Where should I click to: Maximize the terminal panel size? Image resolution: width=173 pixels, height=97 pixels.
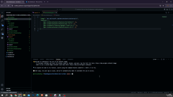[169, 59]
